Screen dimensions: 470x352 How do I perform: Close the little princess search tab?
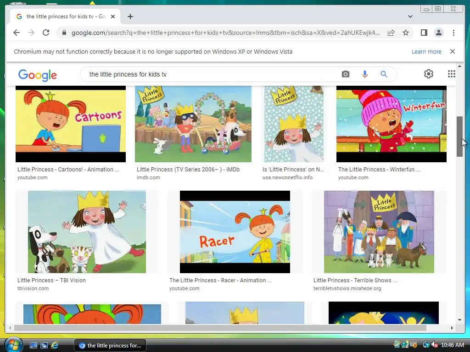click(113, 16)
